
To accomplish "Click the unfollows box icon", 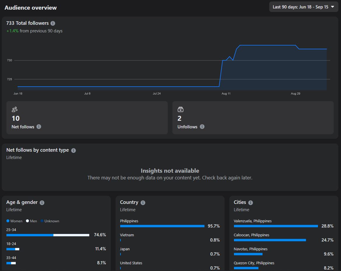I will (180, 109).
